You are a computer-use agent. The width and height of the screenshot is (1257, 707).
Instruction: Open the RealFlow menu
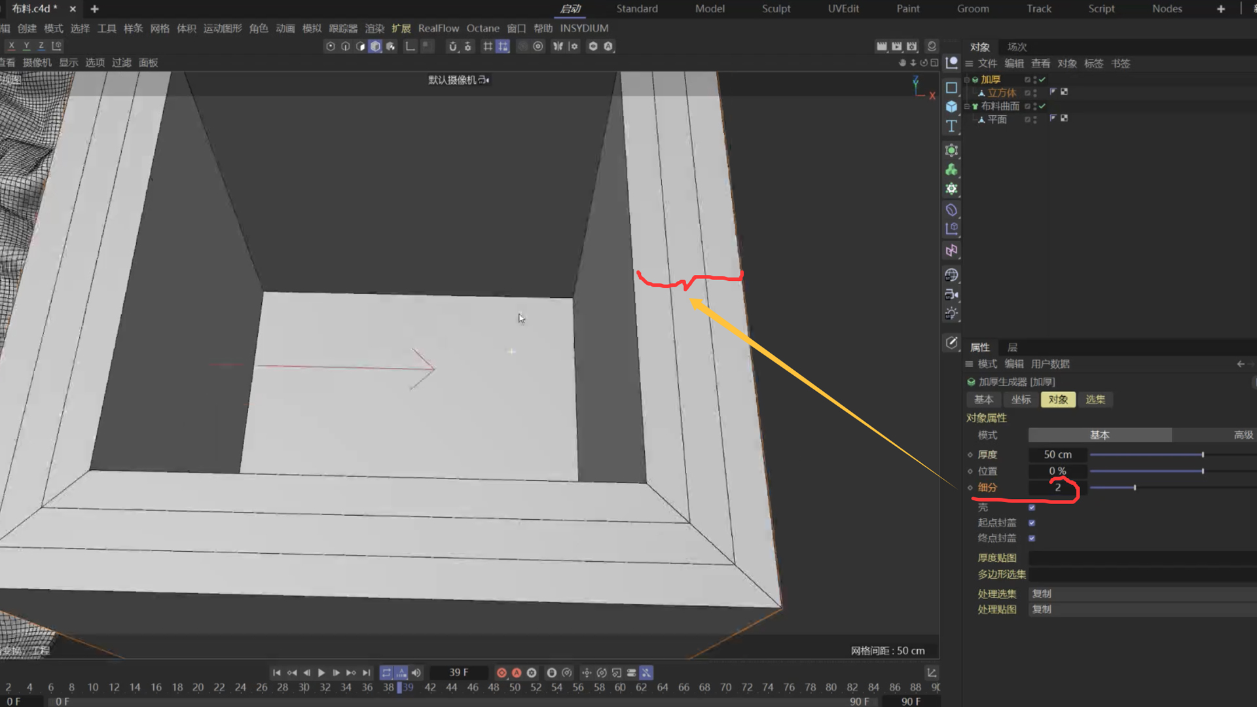point(438,28)
